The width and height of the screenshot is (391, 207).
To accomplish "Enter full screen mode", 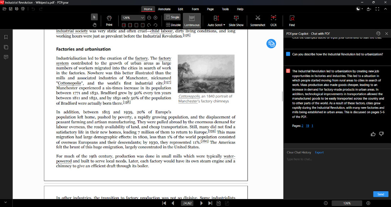I will pyautogui.click(x=377, y=9).
